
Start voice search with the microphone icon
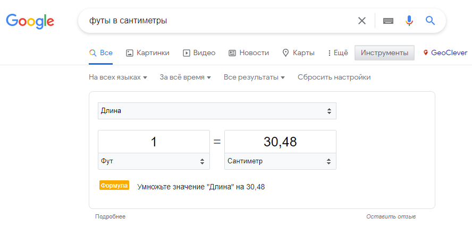[409, 21]
